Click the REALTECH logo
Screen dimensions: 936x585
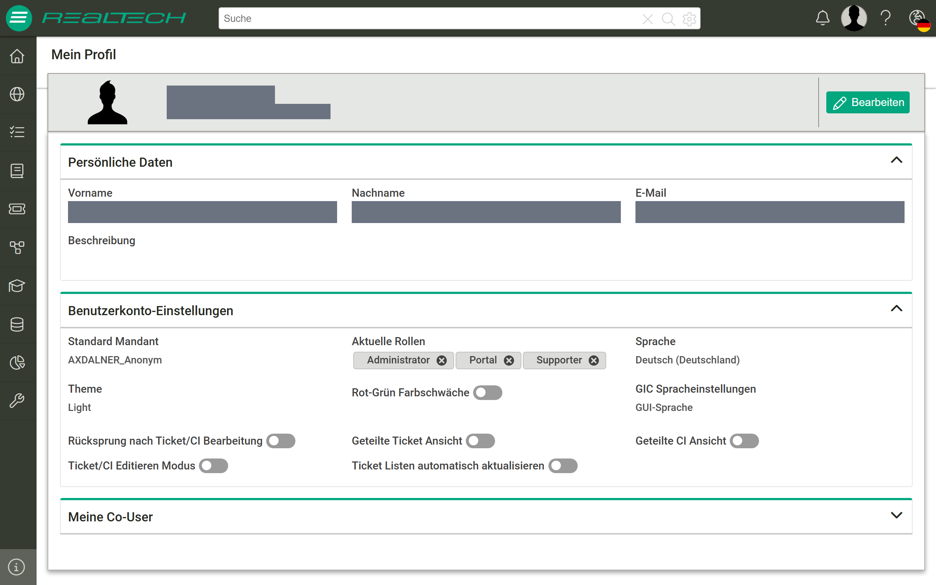(114, 18)
